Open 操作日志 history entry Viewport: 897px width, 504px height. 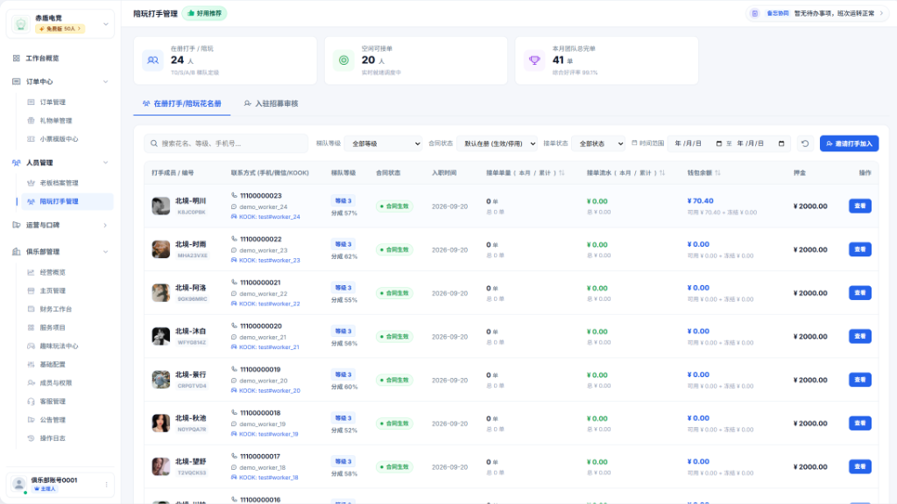point(53,438)
